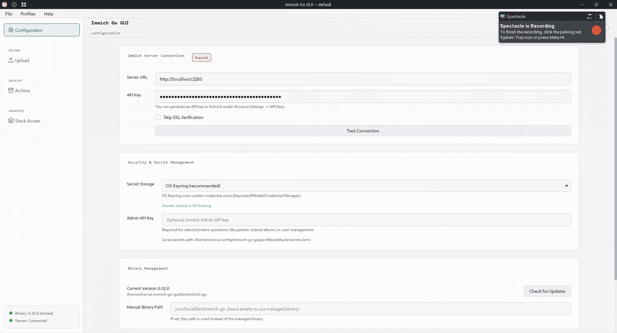Image resolution: width=617 pixels, height=333 pixels.
Task: Click the Local secrets path text
Action: [x=236, y=240]
